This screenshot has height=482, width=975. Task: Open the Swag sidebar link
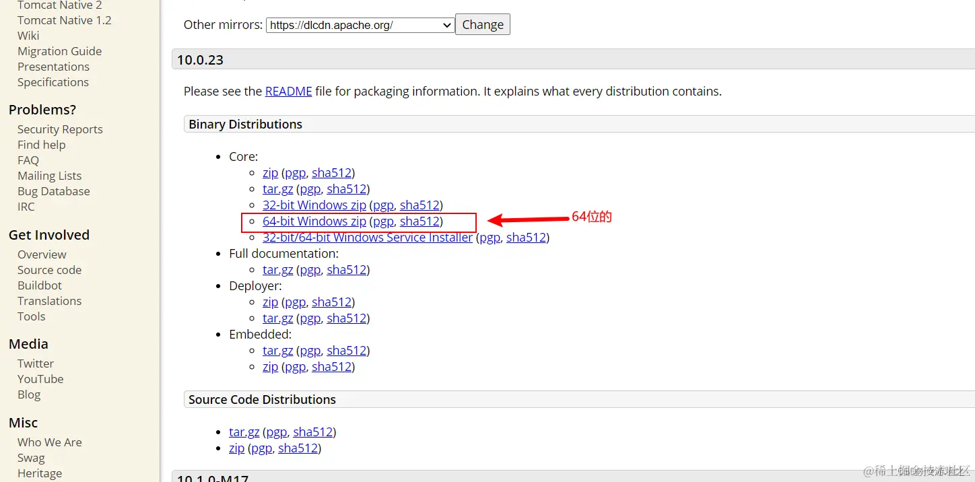pos(31,458)
